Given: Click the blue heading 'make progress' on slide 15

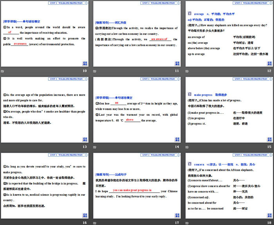Looking at the screenshot, I should (203, 95).
